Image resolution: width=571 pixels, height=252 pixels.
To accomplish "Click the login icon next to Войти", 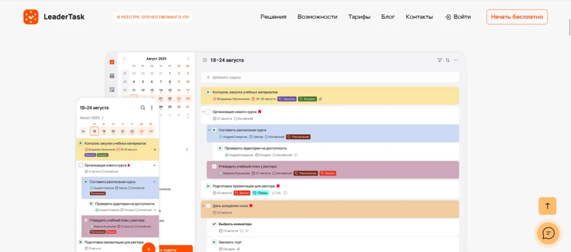I will 448,17.
